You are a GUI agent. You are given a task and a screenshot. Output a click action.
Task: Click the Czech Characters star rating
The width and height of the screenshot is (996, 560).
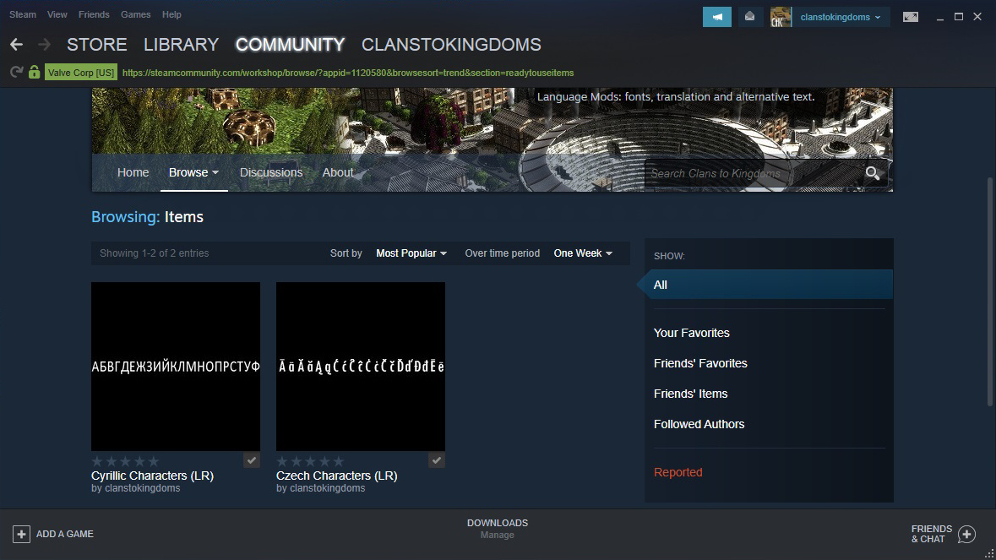pyautogui.click(x=310, y=461)
